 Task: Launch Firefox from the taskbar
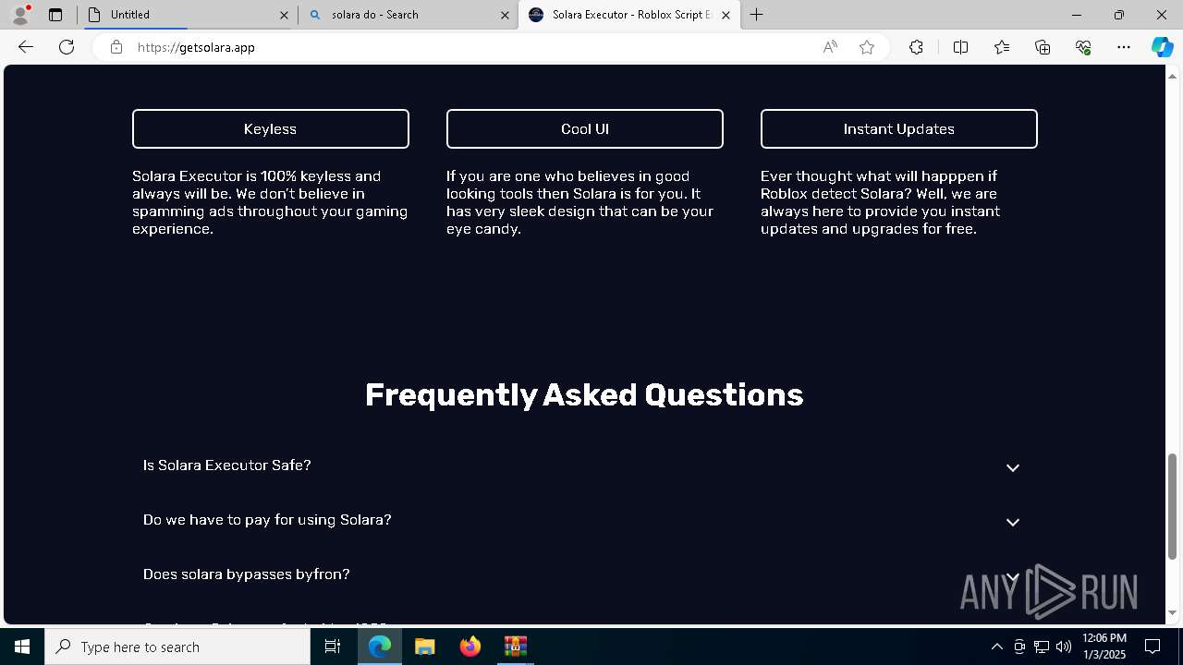click(x=470, y=647)
